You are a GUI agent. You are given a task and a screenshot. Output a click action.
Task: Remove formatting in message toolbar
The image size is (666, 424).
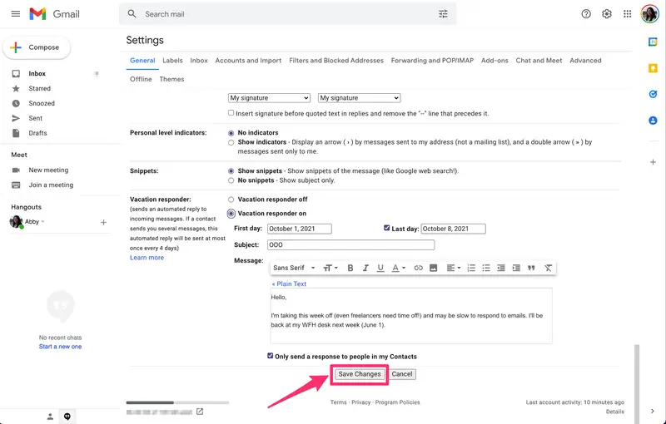(x=548, y=268)
